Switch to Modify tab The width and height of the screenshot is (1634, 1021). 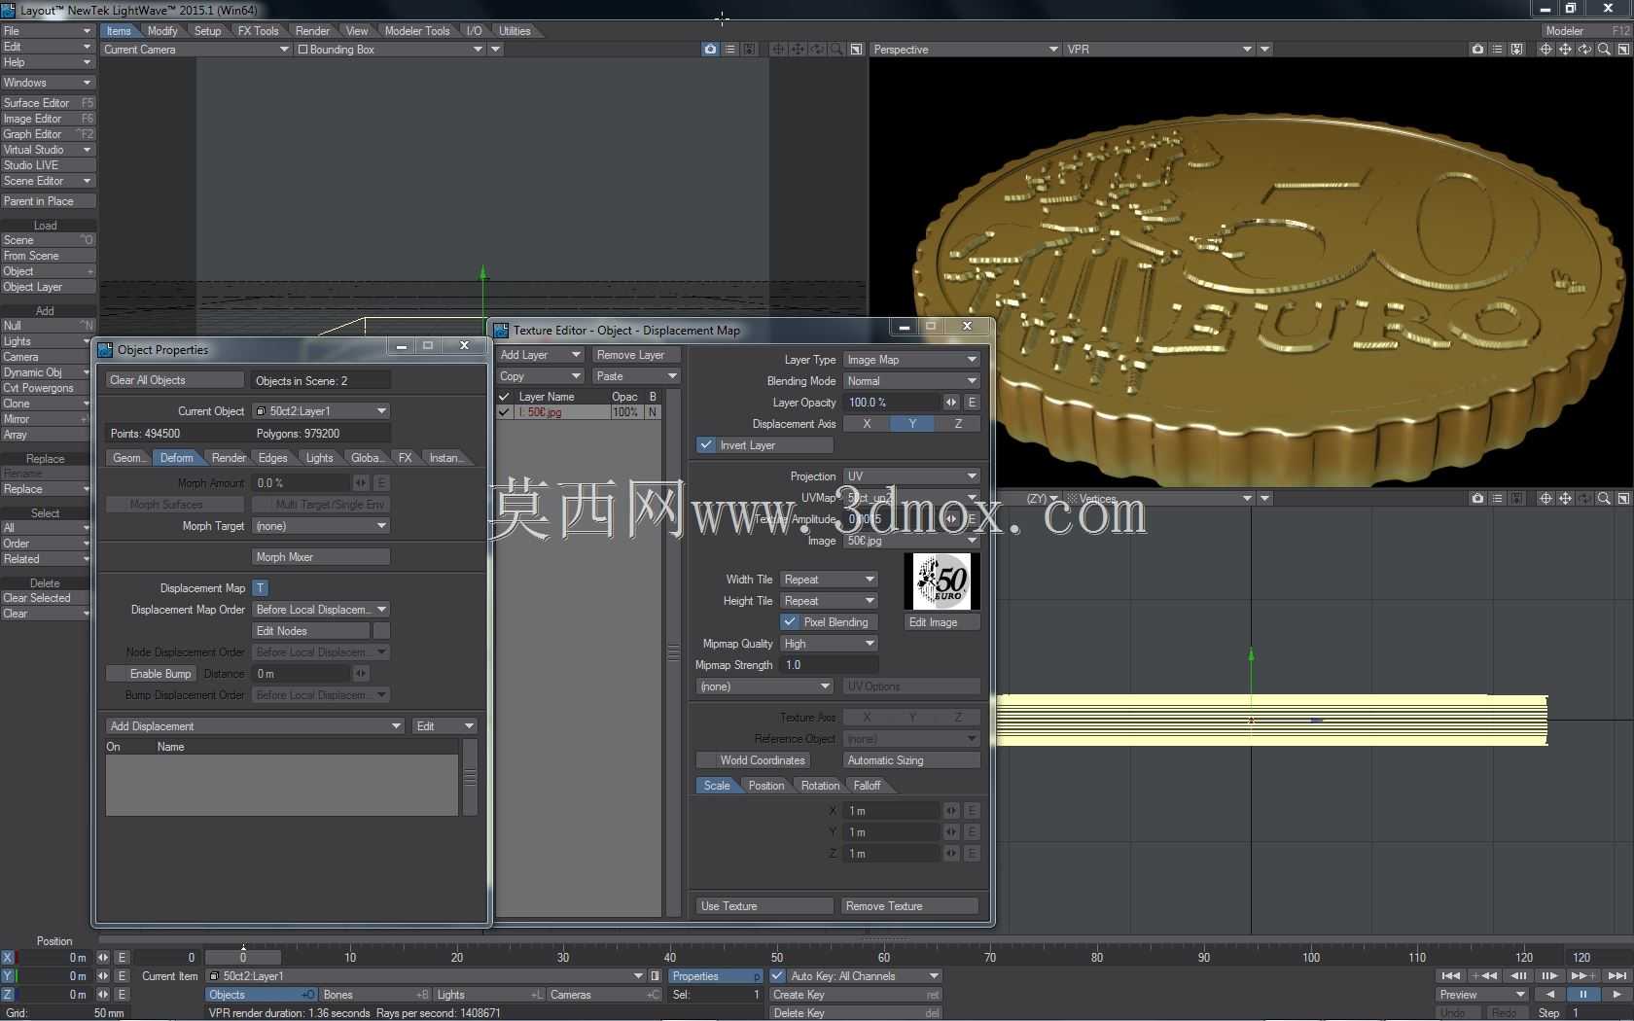162,31
